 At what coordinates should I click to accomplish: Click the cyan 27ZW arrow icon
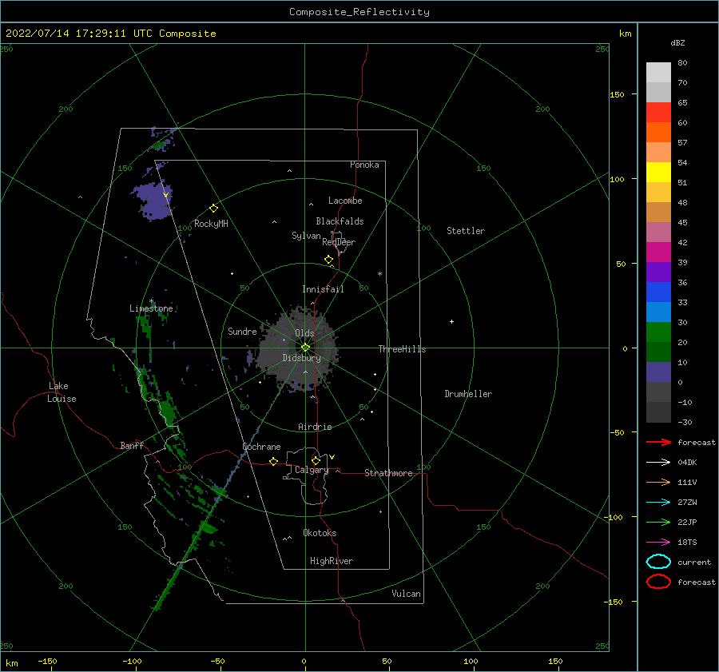(x=658, y=503)
